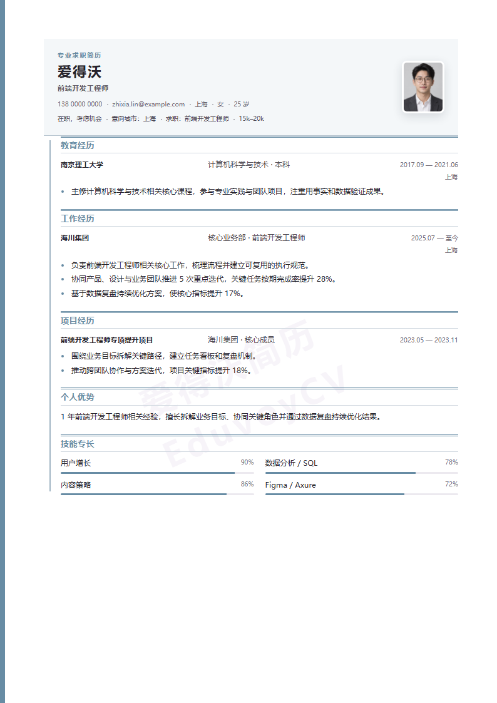The width and height of the screenshot is (497, 703).
Task: Click the phone number 138 0000 0000
Action: click(x=79, y=104)
